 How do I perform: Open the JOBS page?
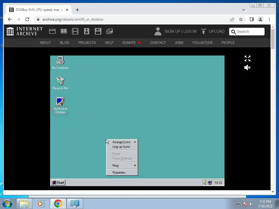[179, 43]
